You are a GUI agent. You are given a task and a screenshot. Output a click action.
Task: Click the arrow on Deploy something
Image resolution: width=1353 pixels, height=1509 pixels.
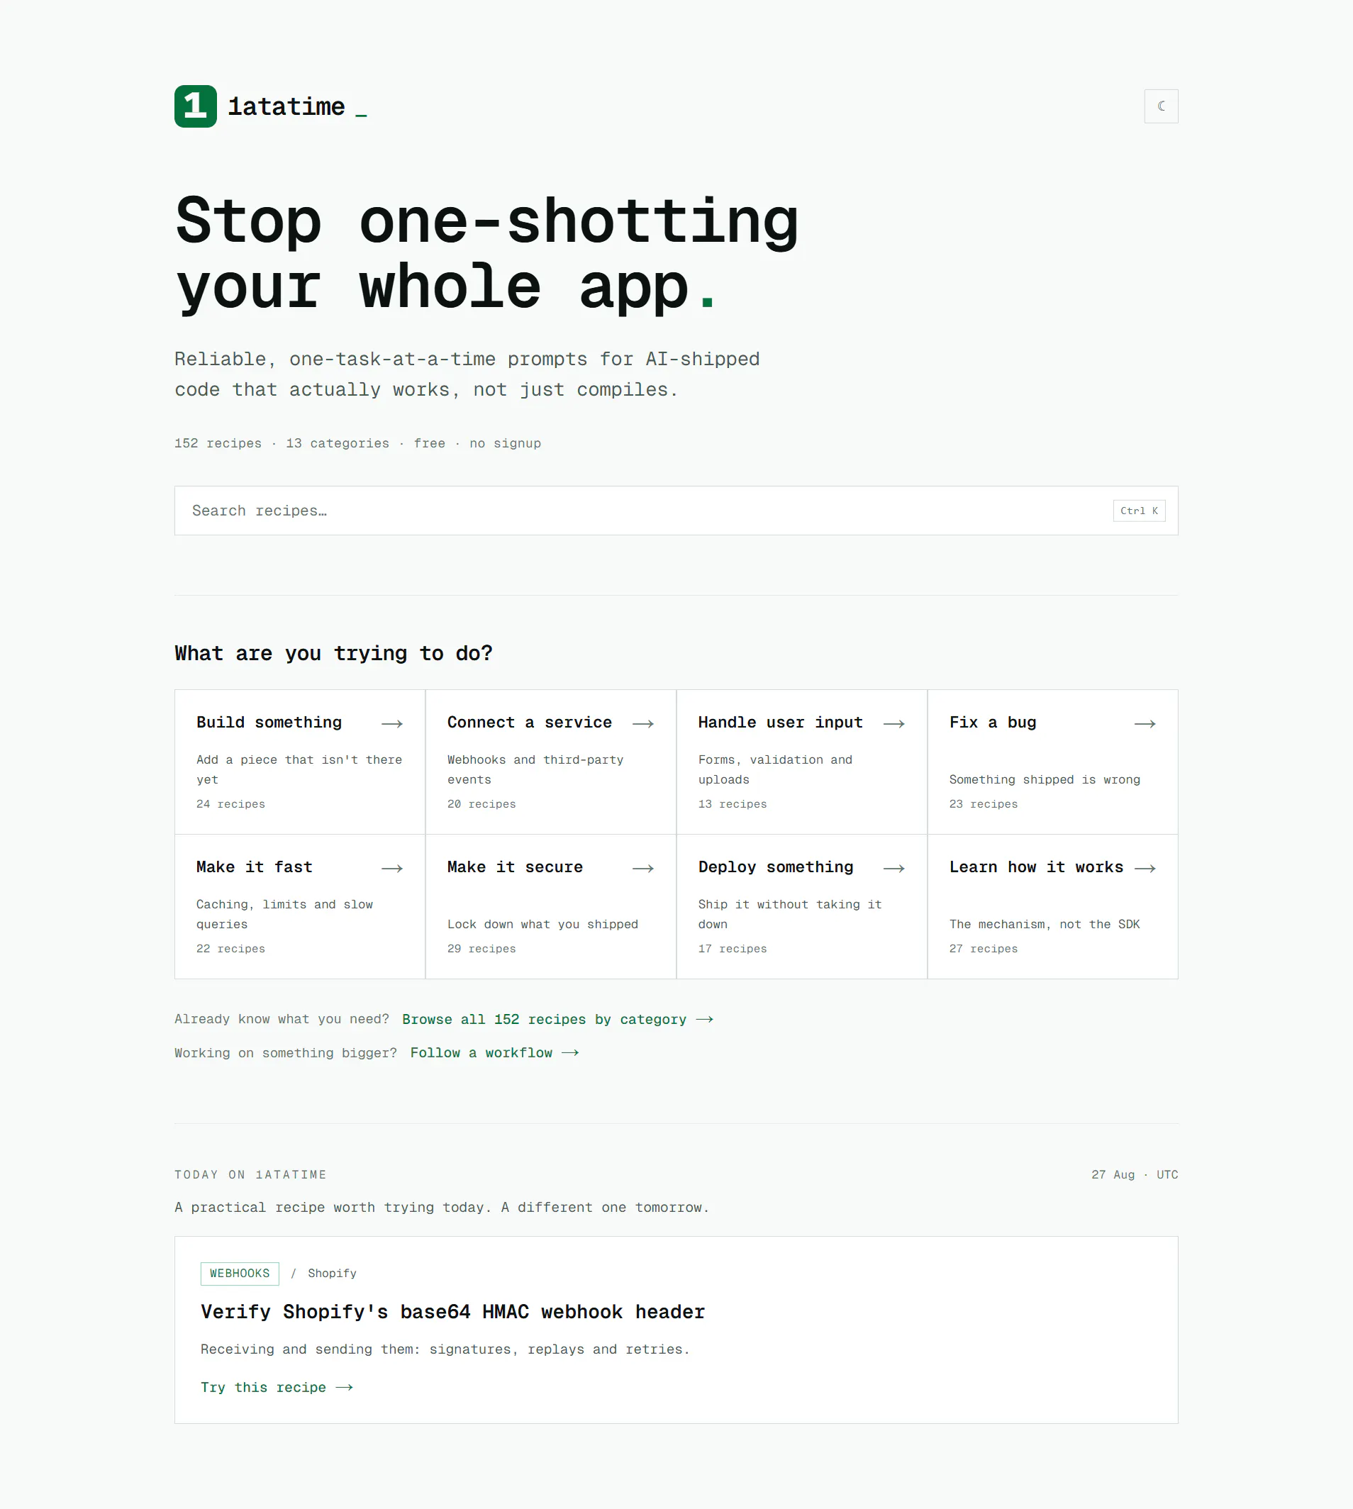point(893,868)
